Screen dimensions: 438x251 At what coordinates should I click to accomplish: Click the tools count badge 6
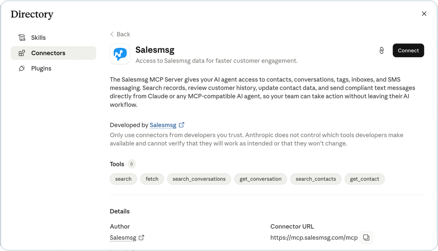131,164
